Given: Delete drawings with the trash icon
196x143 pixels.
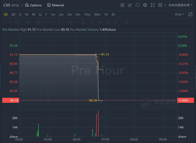Looking at the screenshot, I should tap(126, 22).
